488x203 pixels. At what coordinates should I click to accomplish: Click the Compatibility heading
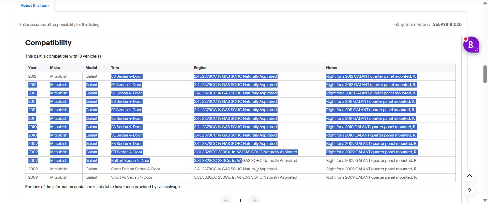[x=48, y=43]
